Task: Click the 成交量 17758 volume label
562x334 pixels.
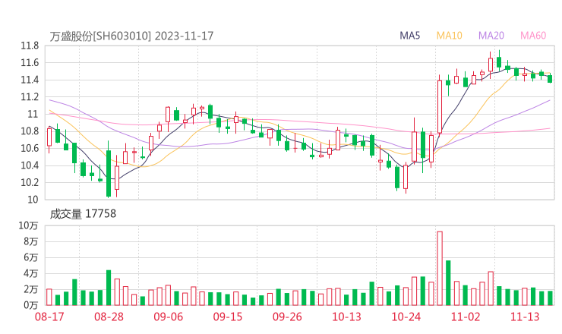Action: (83, 214)
